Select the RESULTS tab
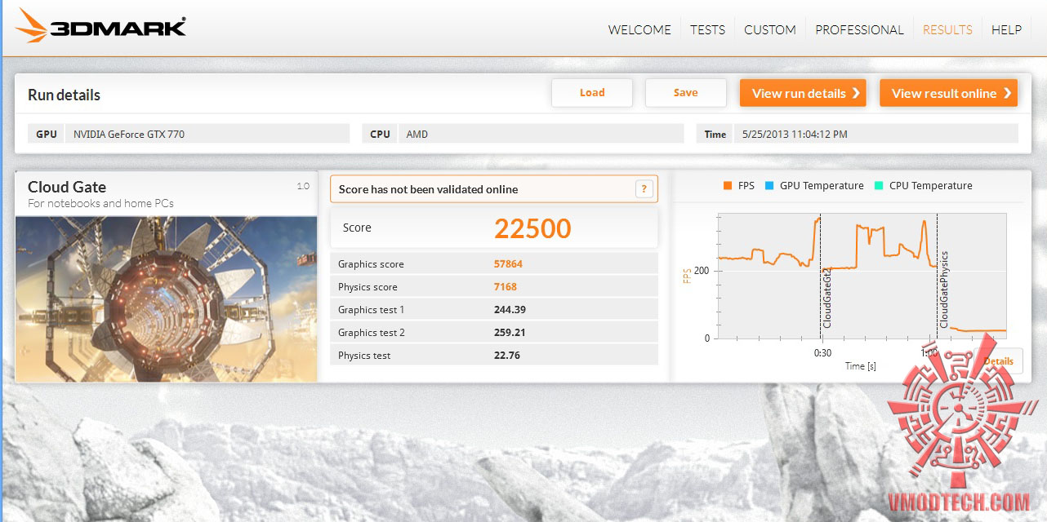This screenshot has width=1047, height=522. [x=947, y=29]
